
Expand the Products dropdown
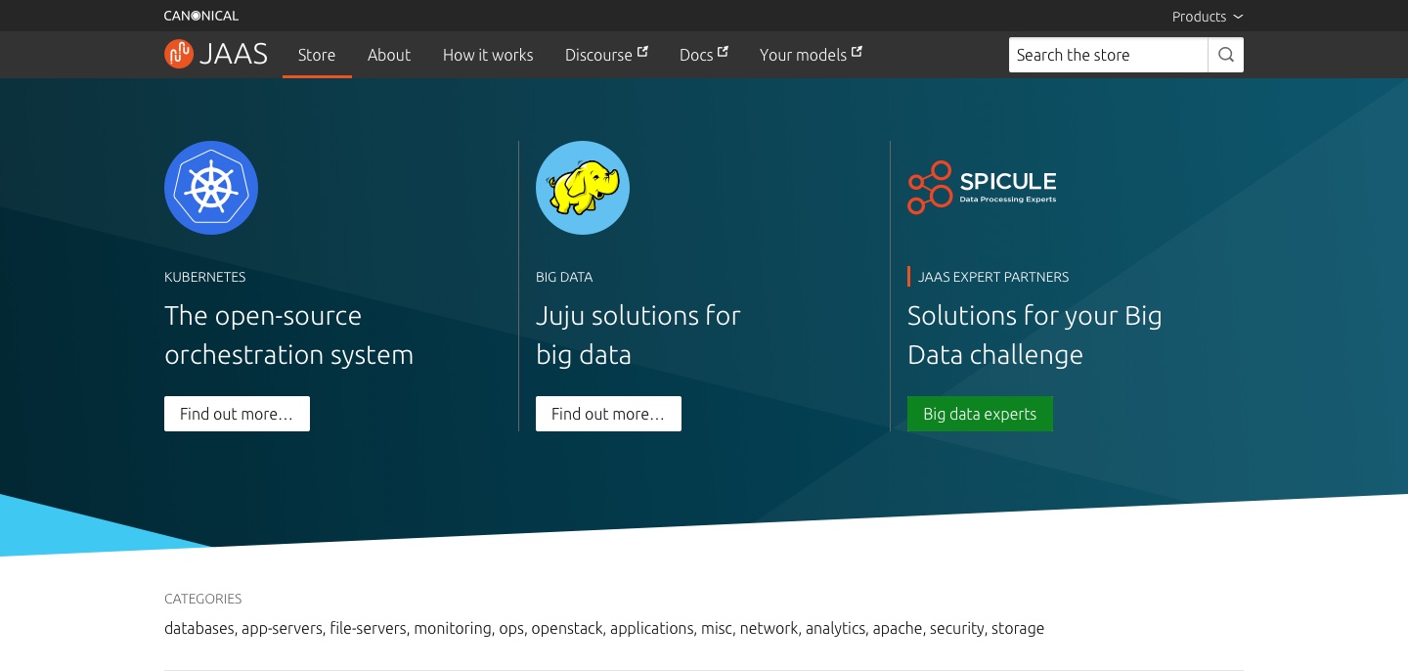(1208, 17)
